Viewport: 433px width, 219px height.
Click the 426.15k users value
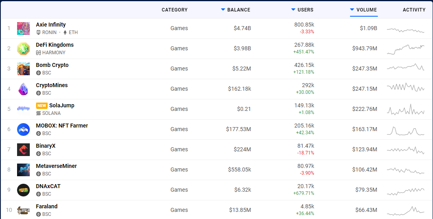(x=304, y=65)
